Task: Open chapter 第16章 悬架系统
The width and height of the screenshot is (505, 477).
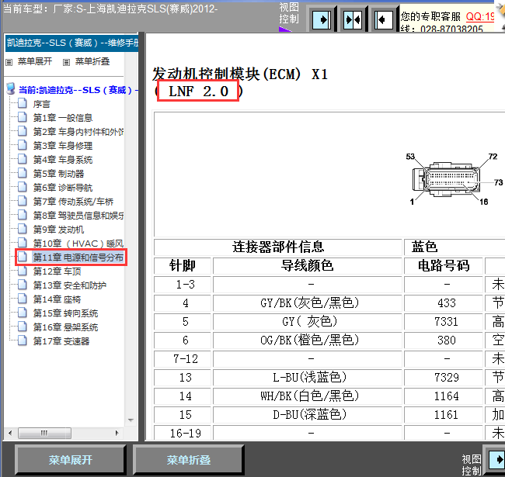Action: (x=65, y=327)
